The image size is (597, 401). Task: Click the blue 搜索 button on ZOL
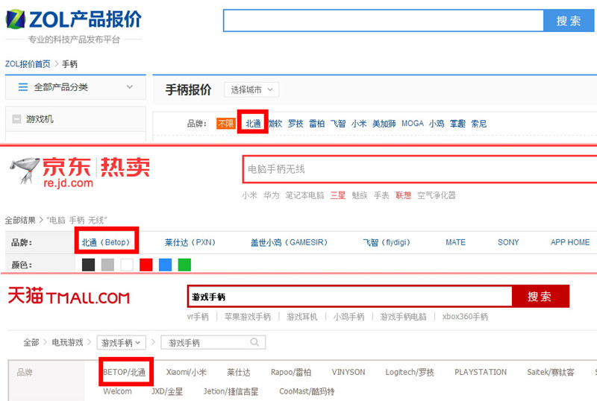coord(569,21)
